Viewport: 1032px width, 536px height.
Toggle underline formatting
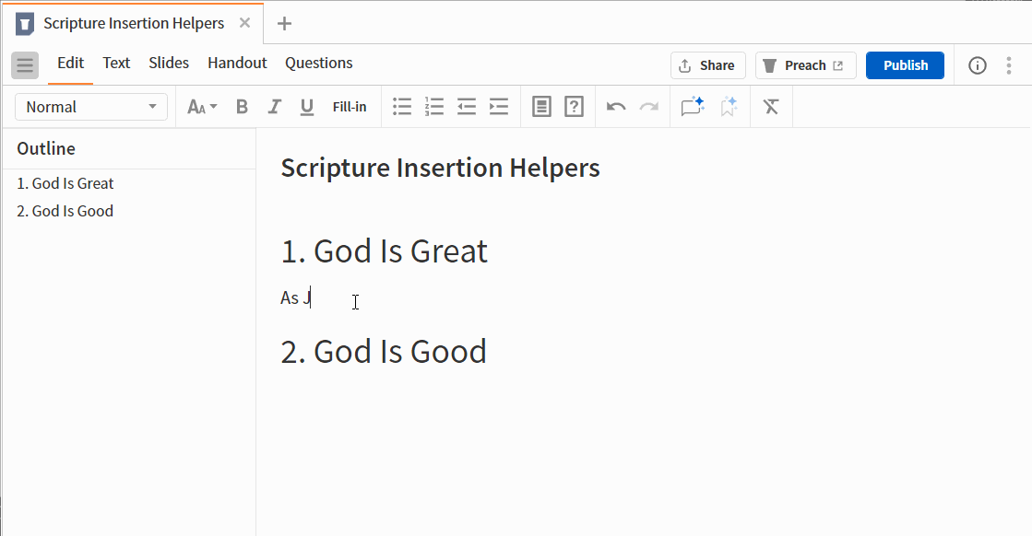pyautogui.click(x=307, y=107)
